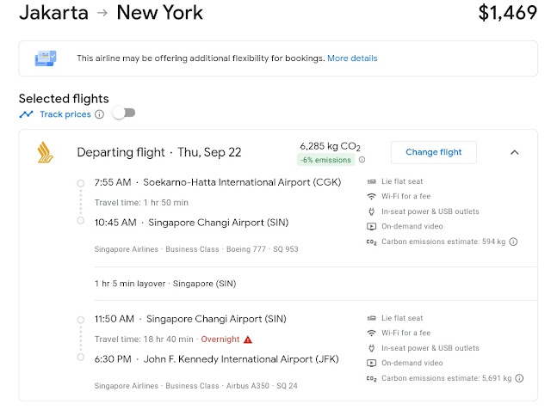Toggle the Track prices switch
Image resolution: width=551 pixels, height=416 pixels.
(x=124, y=113)
